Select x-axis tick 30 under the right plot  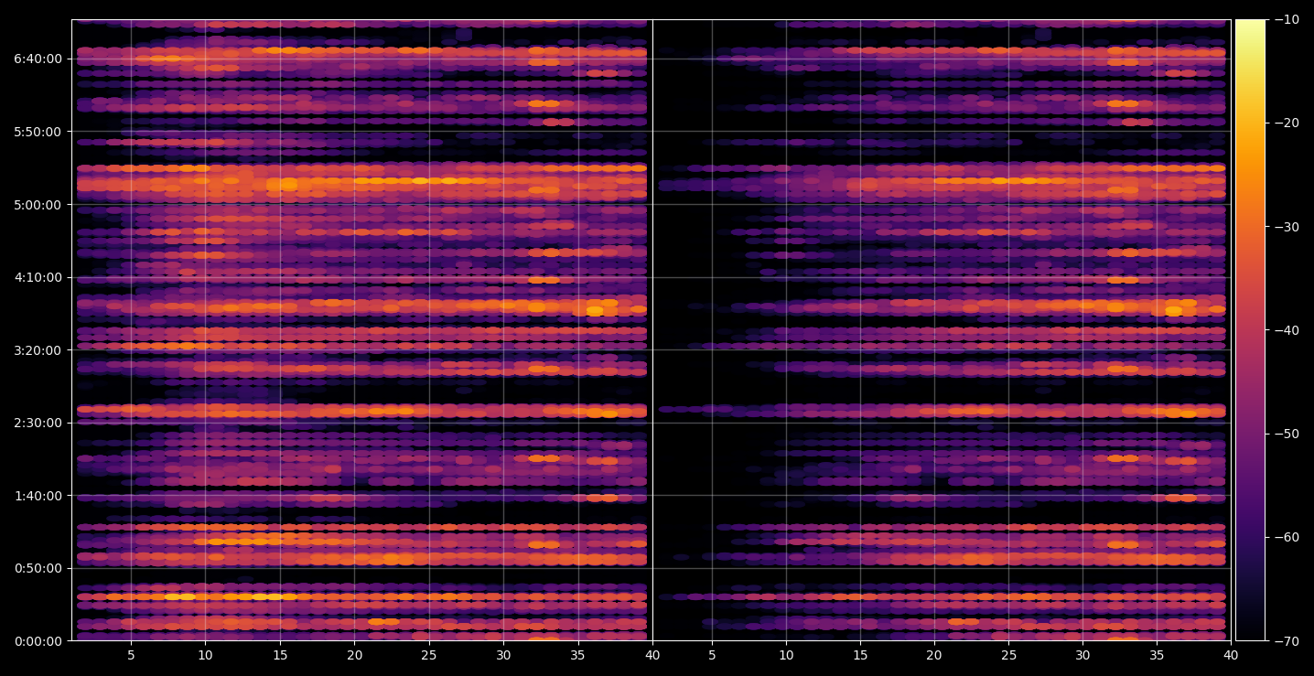point(1082,656)
